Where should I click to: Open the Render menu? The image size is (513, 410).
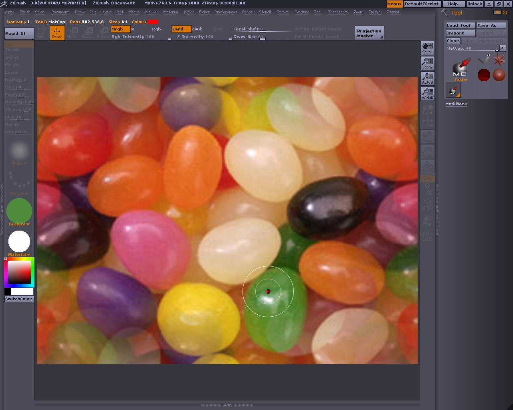(248, 12)
